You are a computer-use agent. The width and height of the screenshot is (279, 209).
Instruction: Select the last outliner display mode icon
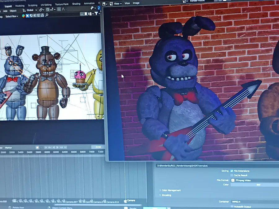[x=42, y=15]
